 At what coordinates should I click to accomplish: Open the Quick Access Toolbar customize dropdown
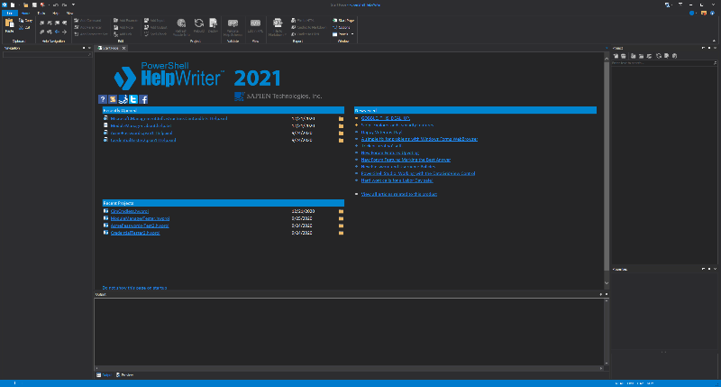pos(72,5)
